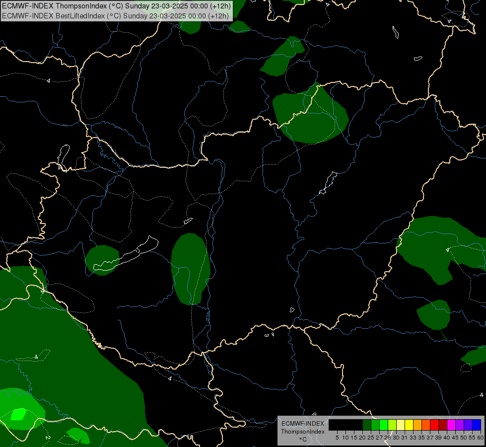Click the dark green 20-25 legend swatch

pyautogui.click(x=367, y=425)
